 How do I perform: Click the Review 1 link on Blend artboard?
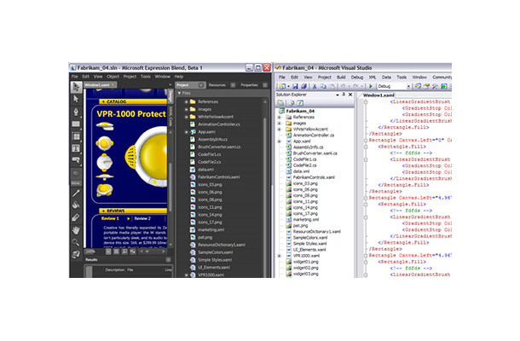click(110, 218)
